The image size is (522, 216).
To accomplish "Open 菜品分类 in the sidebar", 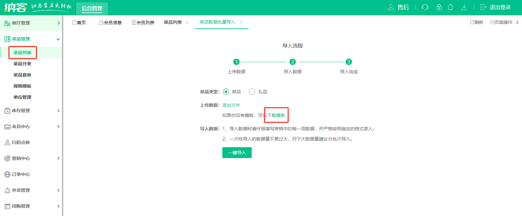I will point(22,64).
